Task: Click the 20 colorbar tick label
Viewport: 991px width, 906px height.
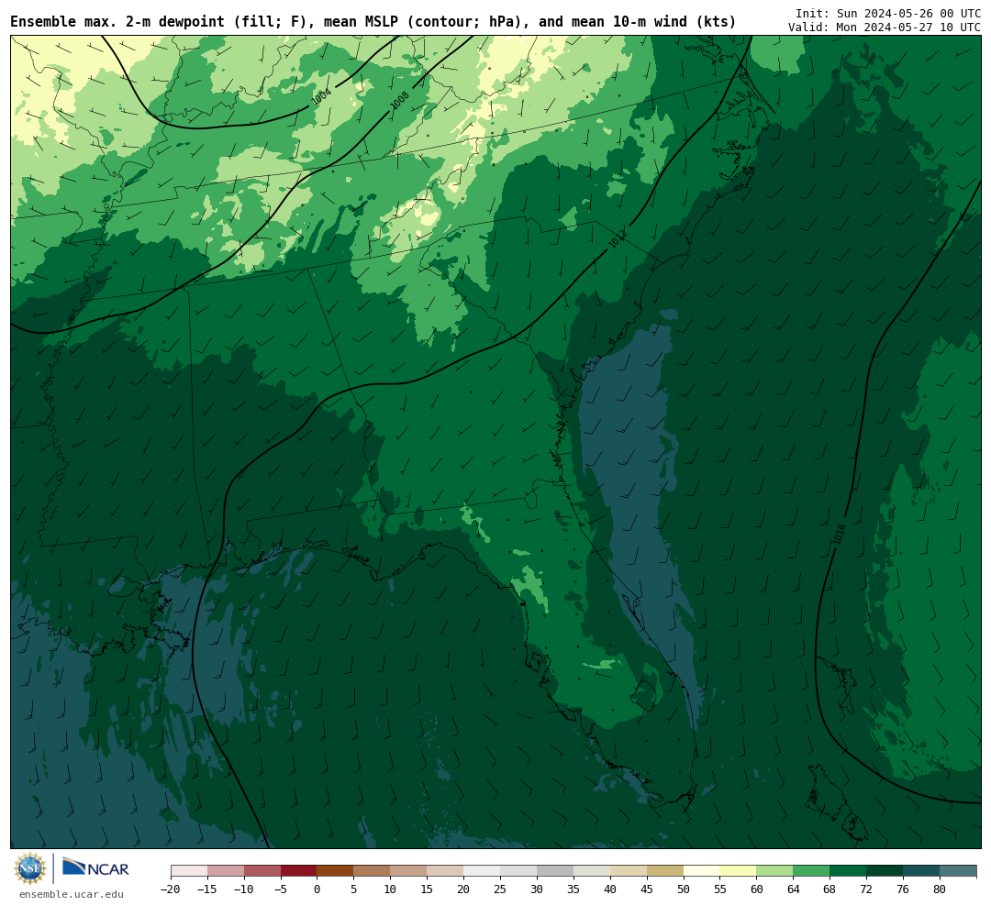Action: click(x=464, y=889)
